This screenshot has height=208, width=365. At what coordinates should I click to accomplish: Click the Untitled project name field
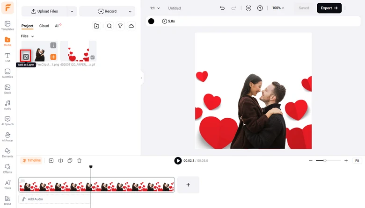tap(175, 8)
